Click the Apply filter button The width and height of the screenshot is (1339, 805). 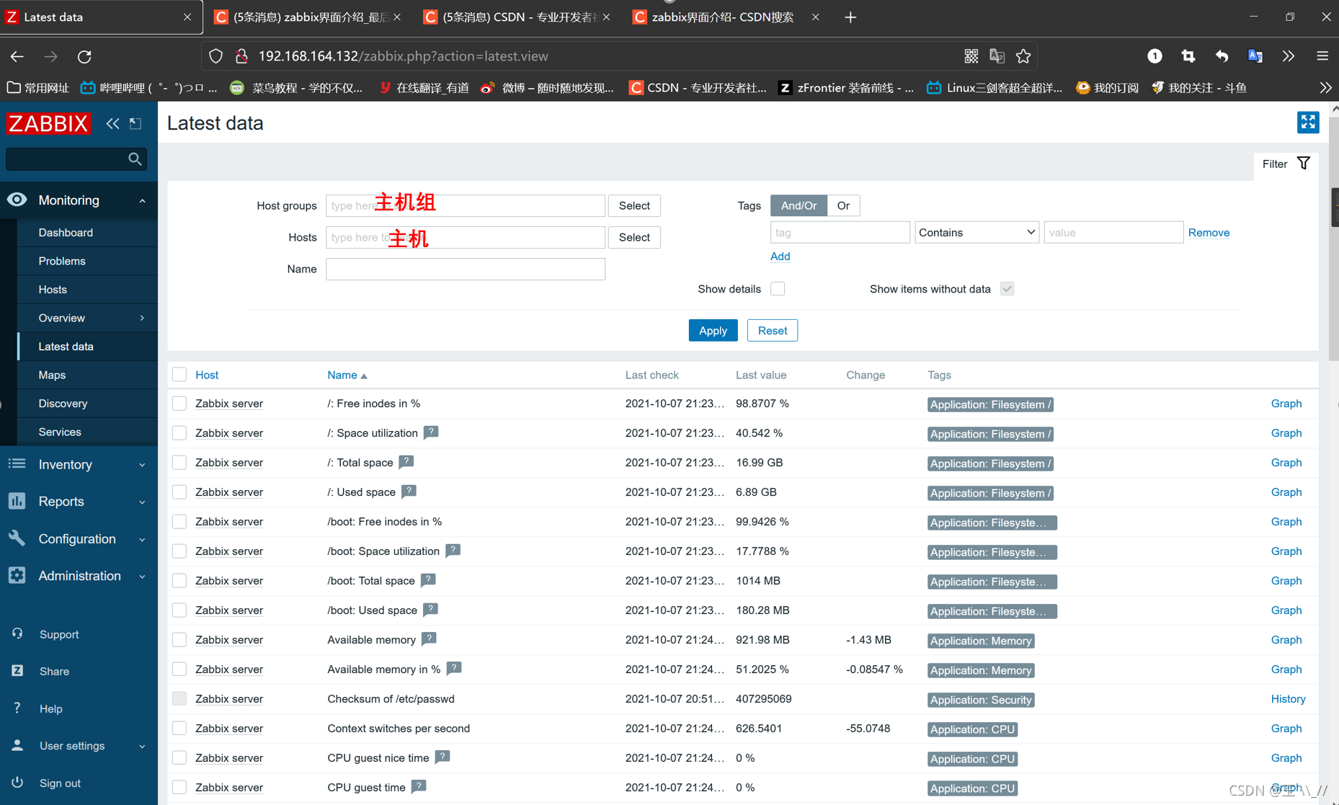pos(713,331)
